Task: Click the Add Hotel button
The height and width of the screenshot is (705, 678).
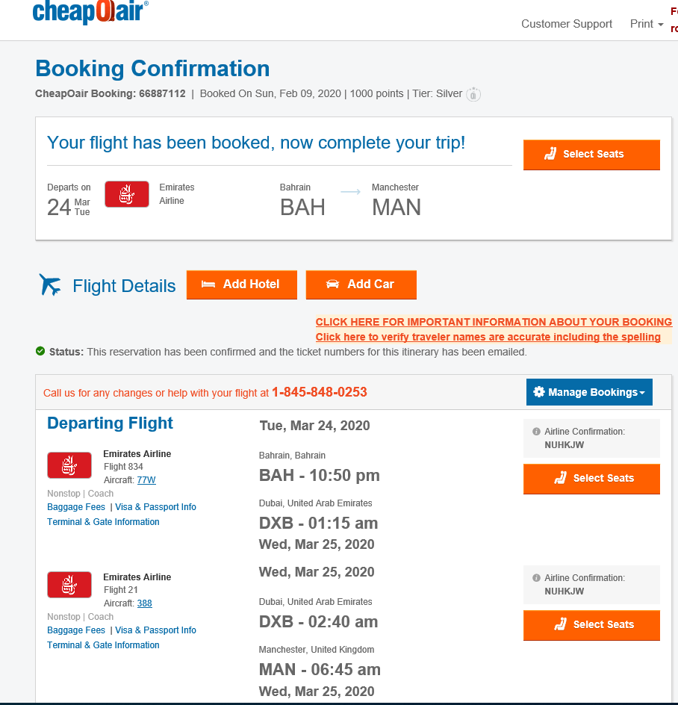Action: [241, 285]
